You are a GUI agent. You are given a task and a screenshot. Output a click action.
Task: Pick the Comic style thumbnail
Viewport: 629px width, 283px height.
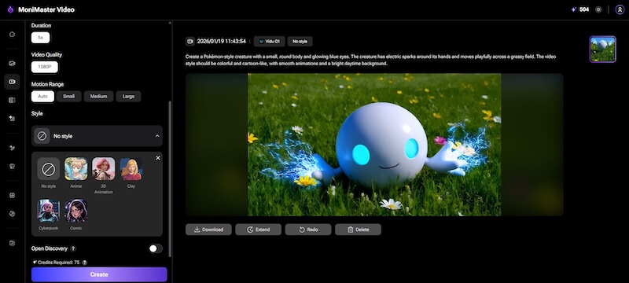coord(75,211)
